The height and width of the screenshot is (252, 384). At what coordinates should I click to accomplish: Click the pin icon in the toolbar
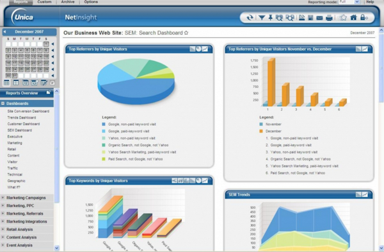(270, 18)
